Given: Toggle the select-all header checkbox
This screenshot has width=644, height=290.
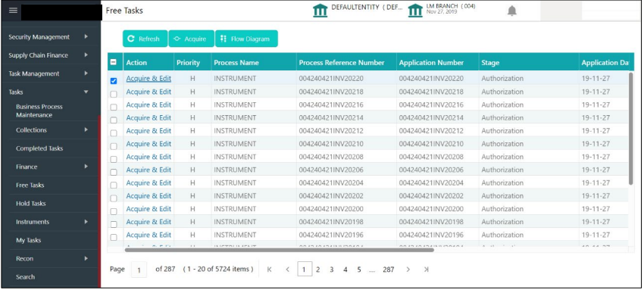Looking at the screenshot, I should pyautogui.click(x=114, y=63).
